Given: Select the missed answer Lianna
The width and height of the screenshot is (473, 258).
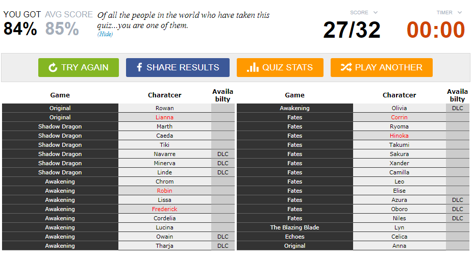Looking at the screenshot, I should [x=164, y=117].
